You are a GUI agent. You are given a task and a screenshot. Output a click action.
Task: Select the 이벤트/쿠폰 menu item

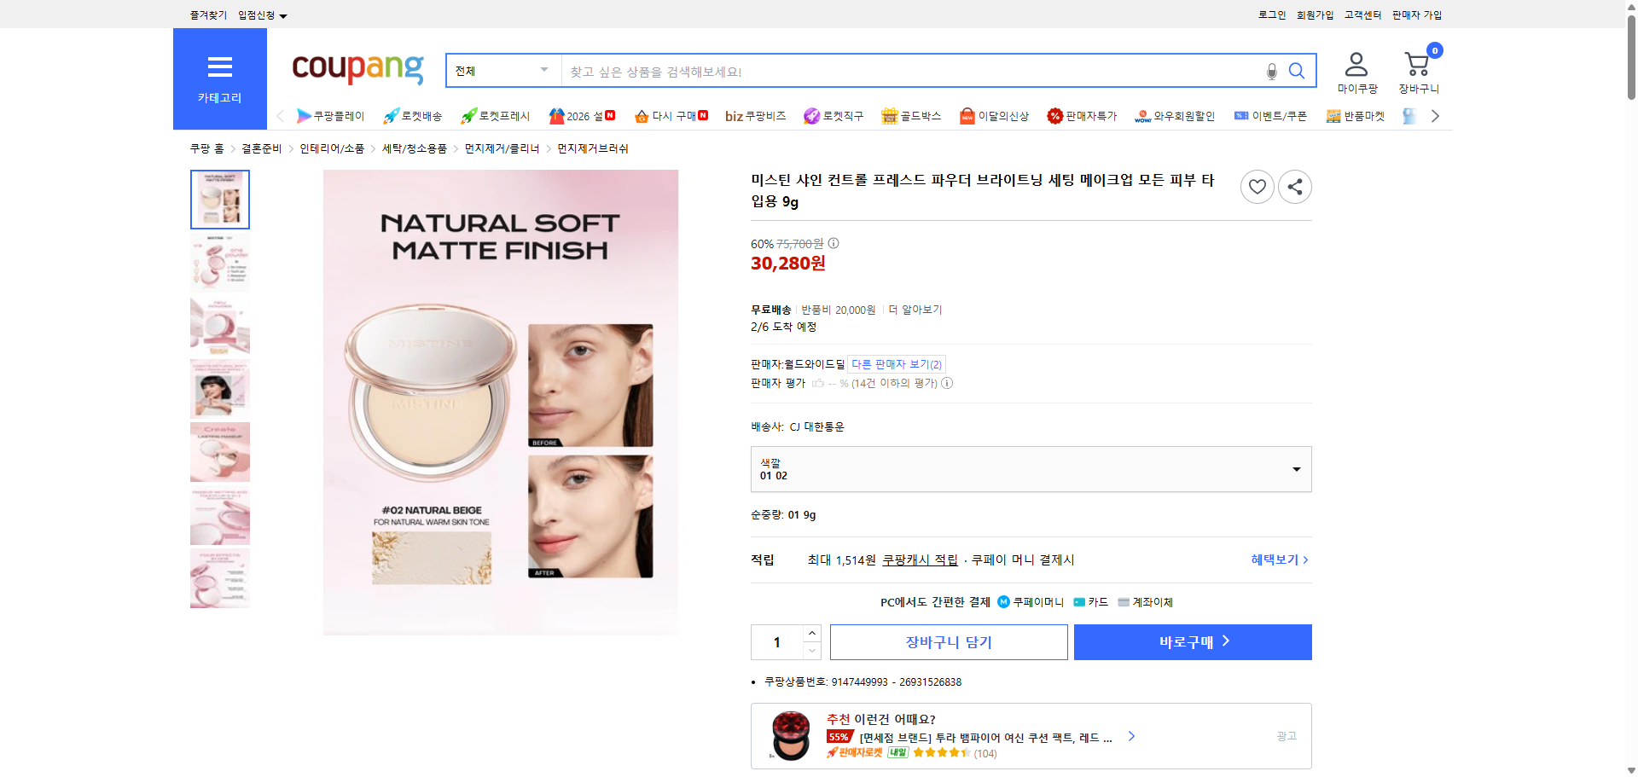[1269, 115]
